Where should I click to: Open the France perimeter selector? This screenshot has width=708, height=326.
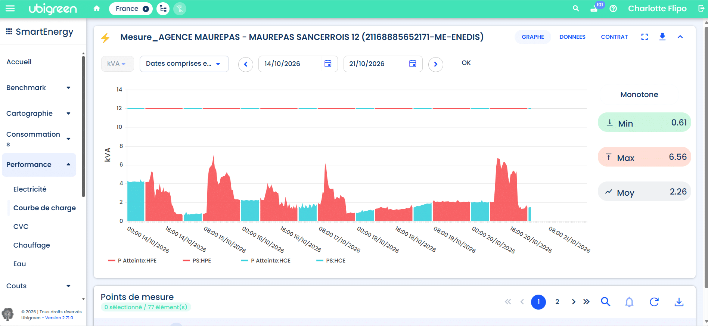click(131, 9)
